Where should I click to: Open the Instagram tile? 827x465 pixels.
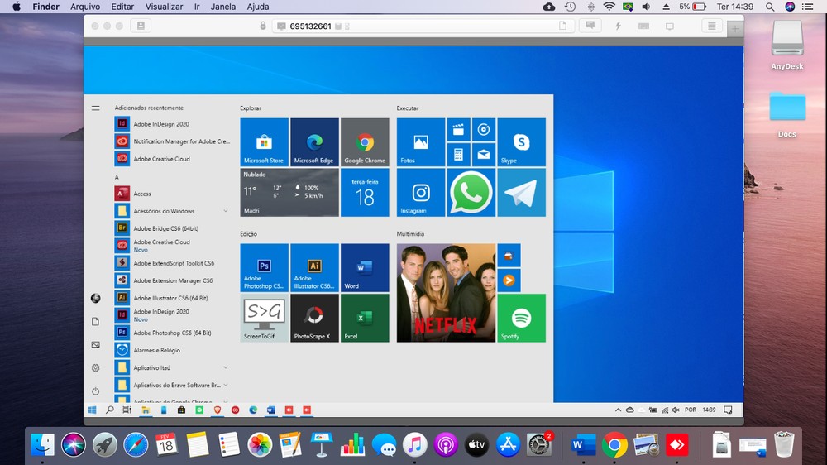point(421,193)
